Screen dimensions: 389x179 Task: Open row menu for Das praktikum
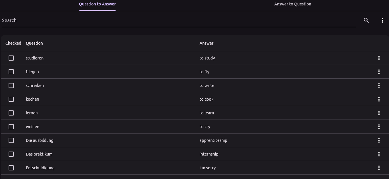tap(379, 154)
